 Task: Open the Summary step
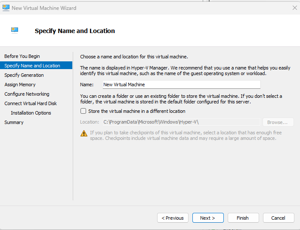(x=14, y=122)
